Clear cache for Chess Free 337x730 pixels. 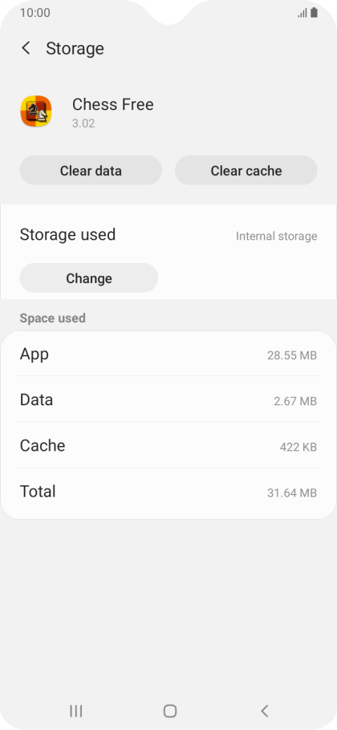point(246,170)
